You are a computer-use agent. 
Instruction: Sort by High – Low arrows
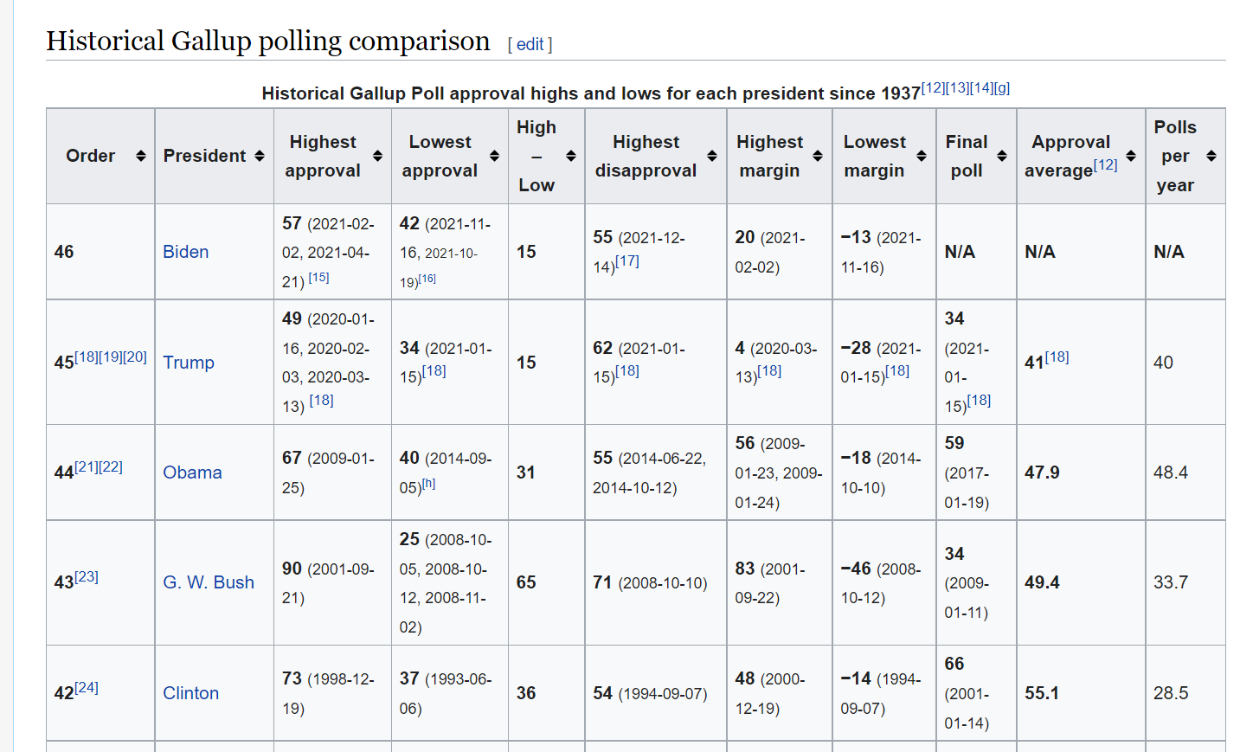tap(571, 156)
